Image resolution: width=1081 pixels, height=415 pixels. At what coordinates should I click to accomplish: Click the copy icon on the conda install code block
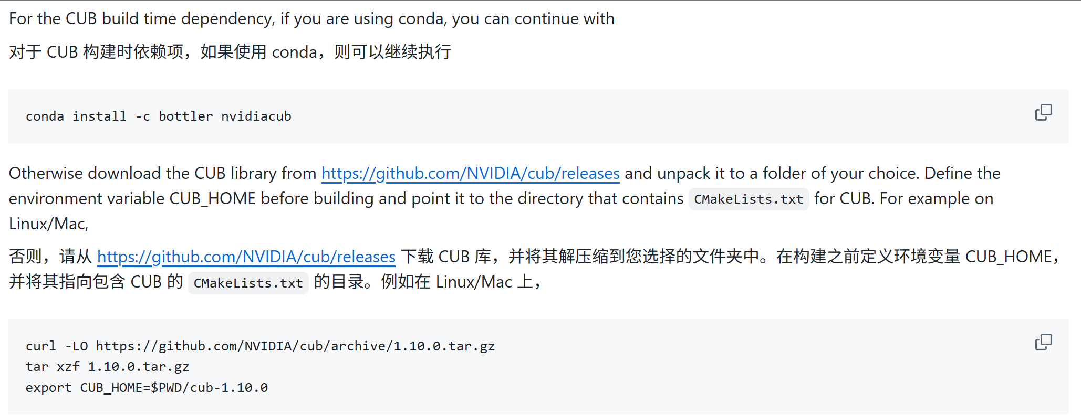[x=1043, y=112]
